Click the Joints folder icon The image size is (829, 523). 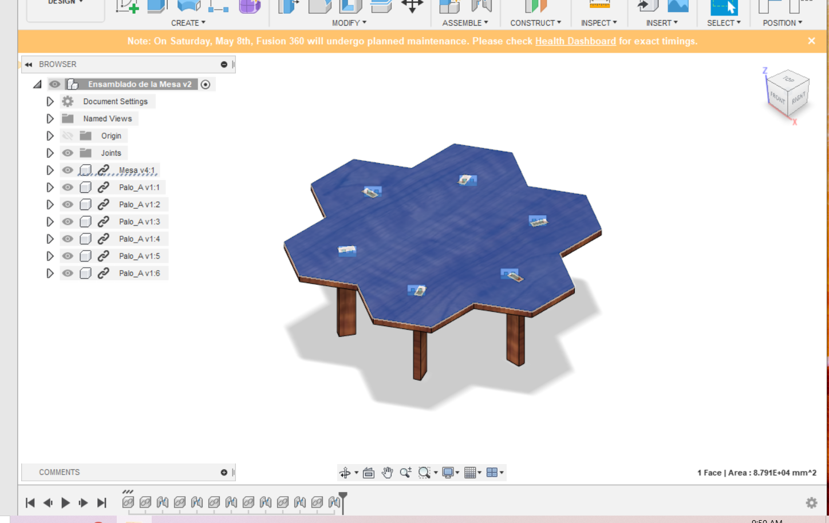click(85, 153)
